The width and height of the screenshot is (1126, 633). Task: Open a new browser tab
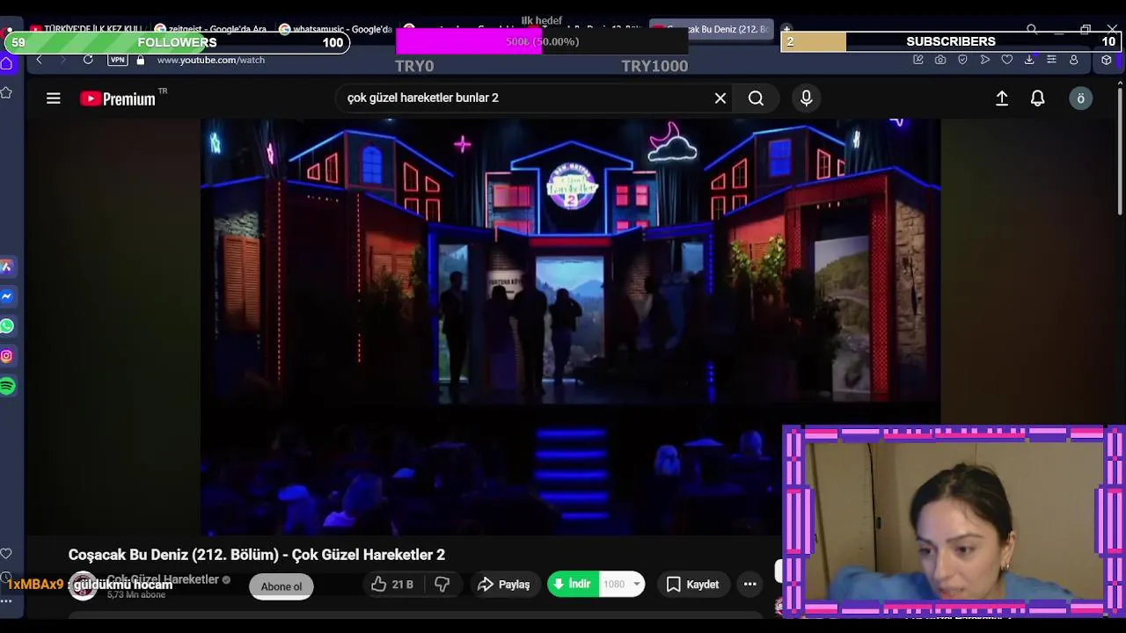pos(786,29)
